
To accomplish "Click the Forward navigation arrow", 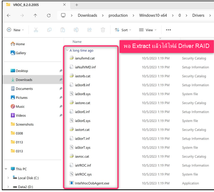I will click(x=22, y=16).
